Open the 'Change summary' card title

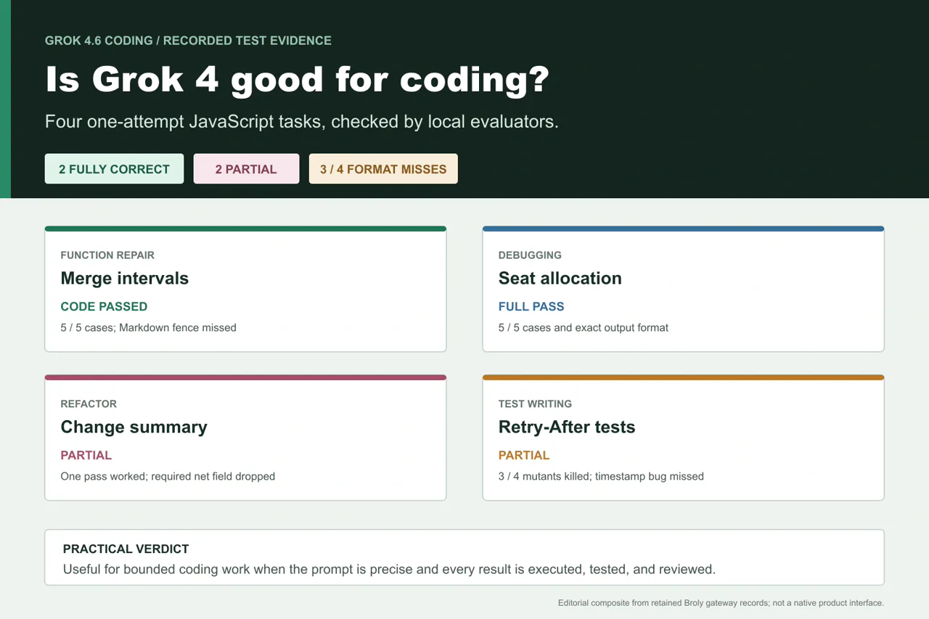[x=134, y=427]
